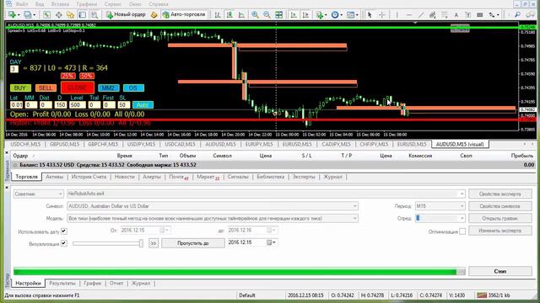Select the crosshair tool
The width and height of the screenshot is (540, 303).
click(x=381, y=14)
